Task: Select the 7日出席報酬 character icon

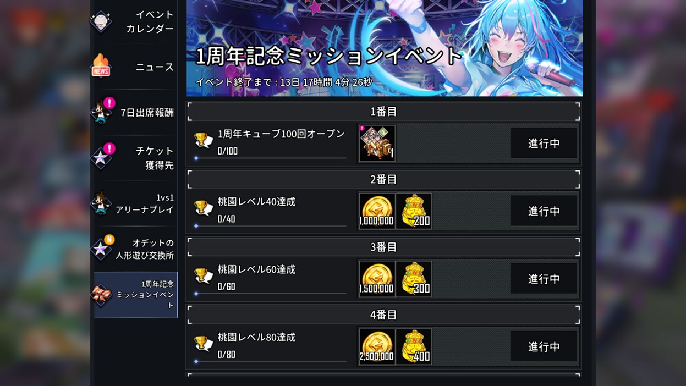Action: click(x=102, y=112)
